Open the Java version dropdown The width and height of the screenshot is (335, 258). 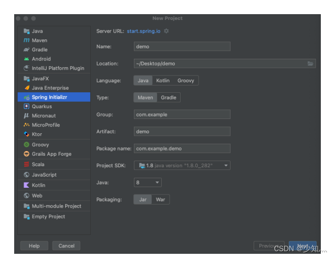[148, 182]
